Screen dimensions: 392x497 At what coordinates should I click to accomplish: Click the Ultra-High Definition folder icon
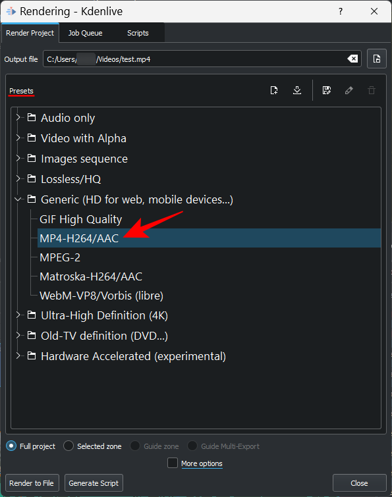[32, 315]
